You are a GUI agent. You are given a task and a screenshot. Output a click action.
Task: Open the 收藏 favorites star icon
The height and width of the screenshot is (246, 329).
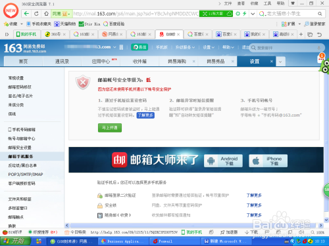(7, 24)
